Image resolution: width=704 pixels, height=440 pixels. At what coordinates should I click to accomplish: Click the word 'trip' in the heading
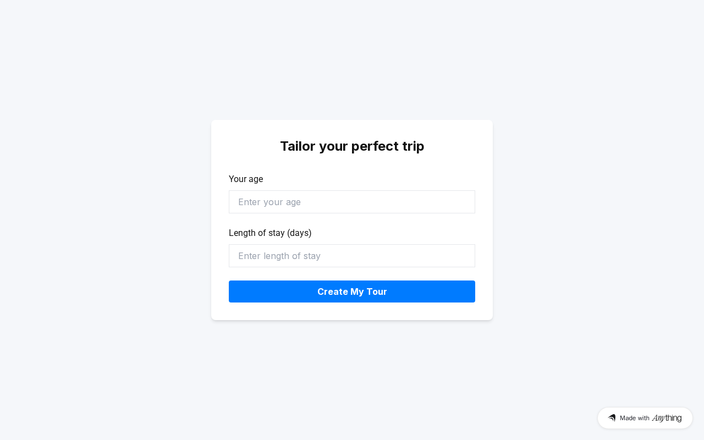tap(412, 146)
